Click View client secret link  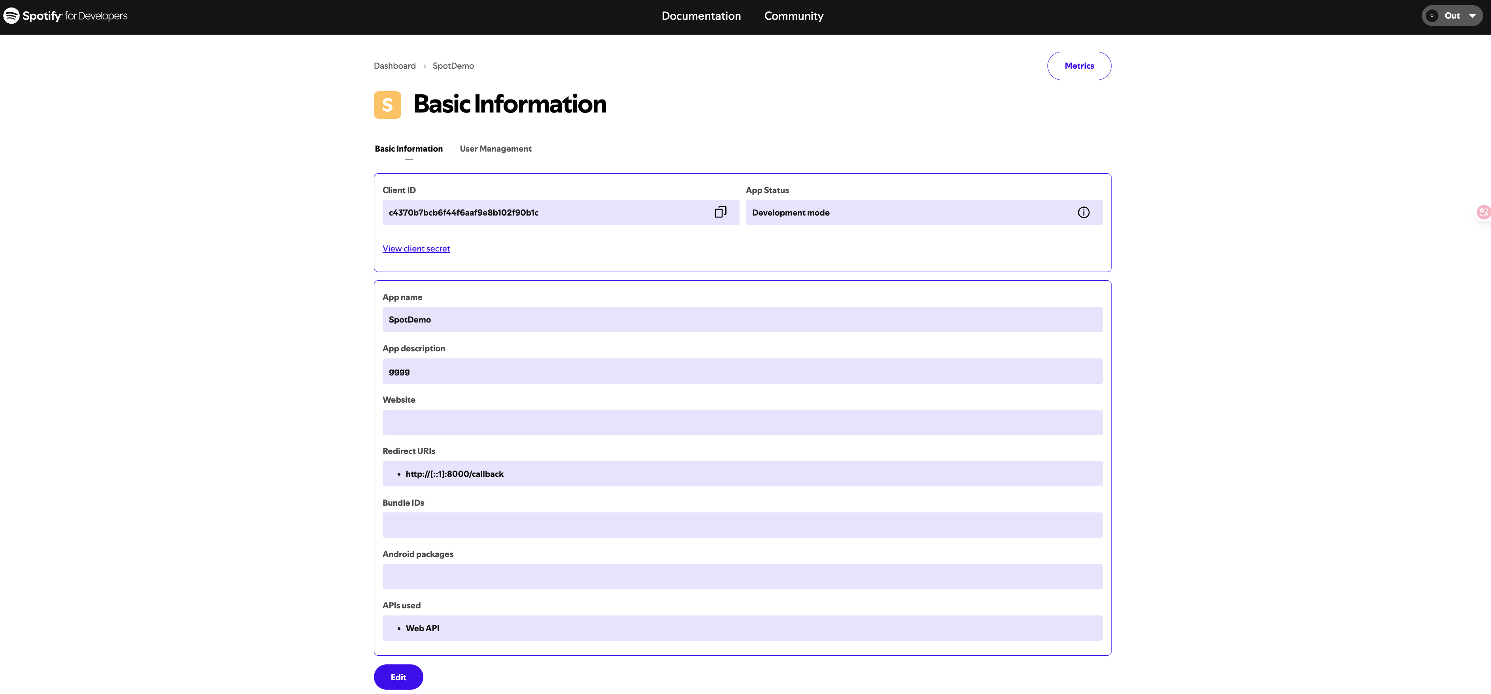416,248
